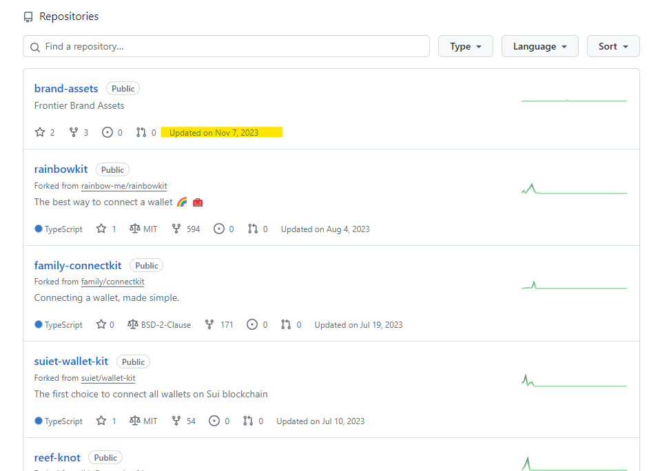Click the MIT license icon for suiet-wallet-kit
Viewport: 660px width, 471px height.
[x=135, y=421]
